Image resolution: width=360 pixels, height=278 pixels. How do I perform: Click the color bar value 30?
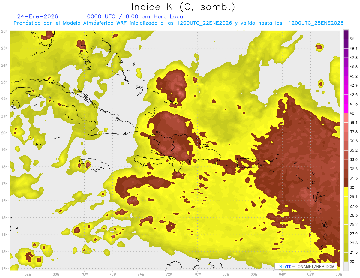pyautogui.click(x=352, y=187)
